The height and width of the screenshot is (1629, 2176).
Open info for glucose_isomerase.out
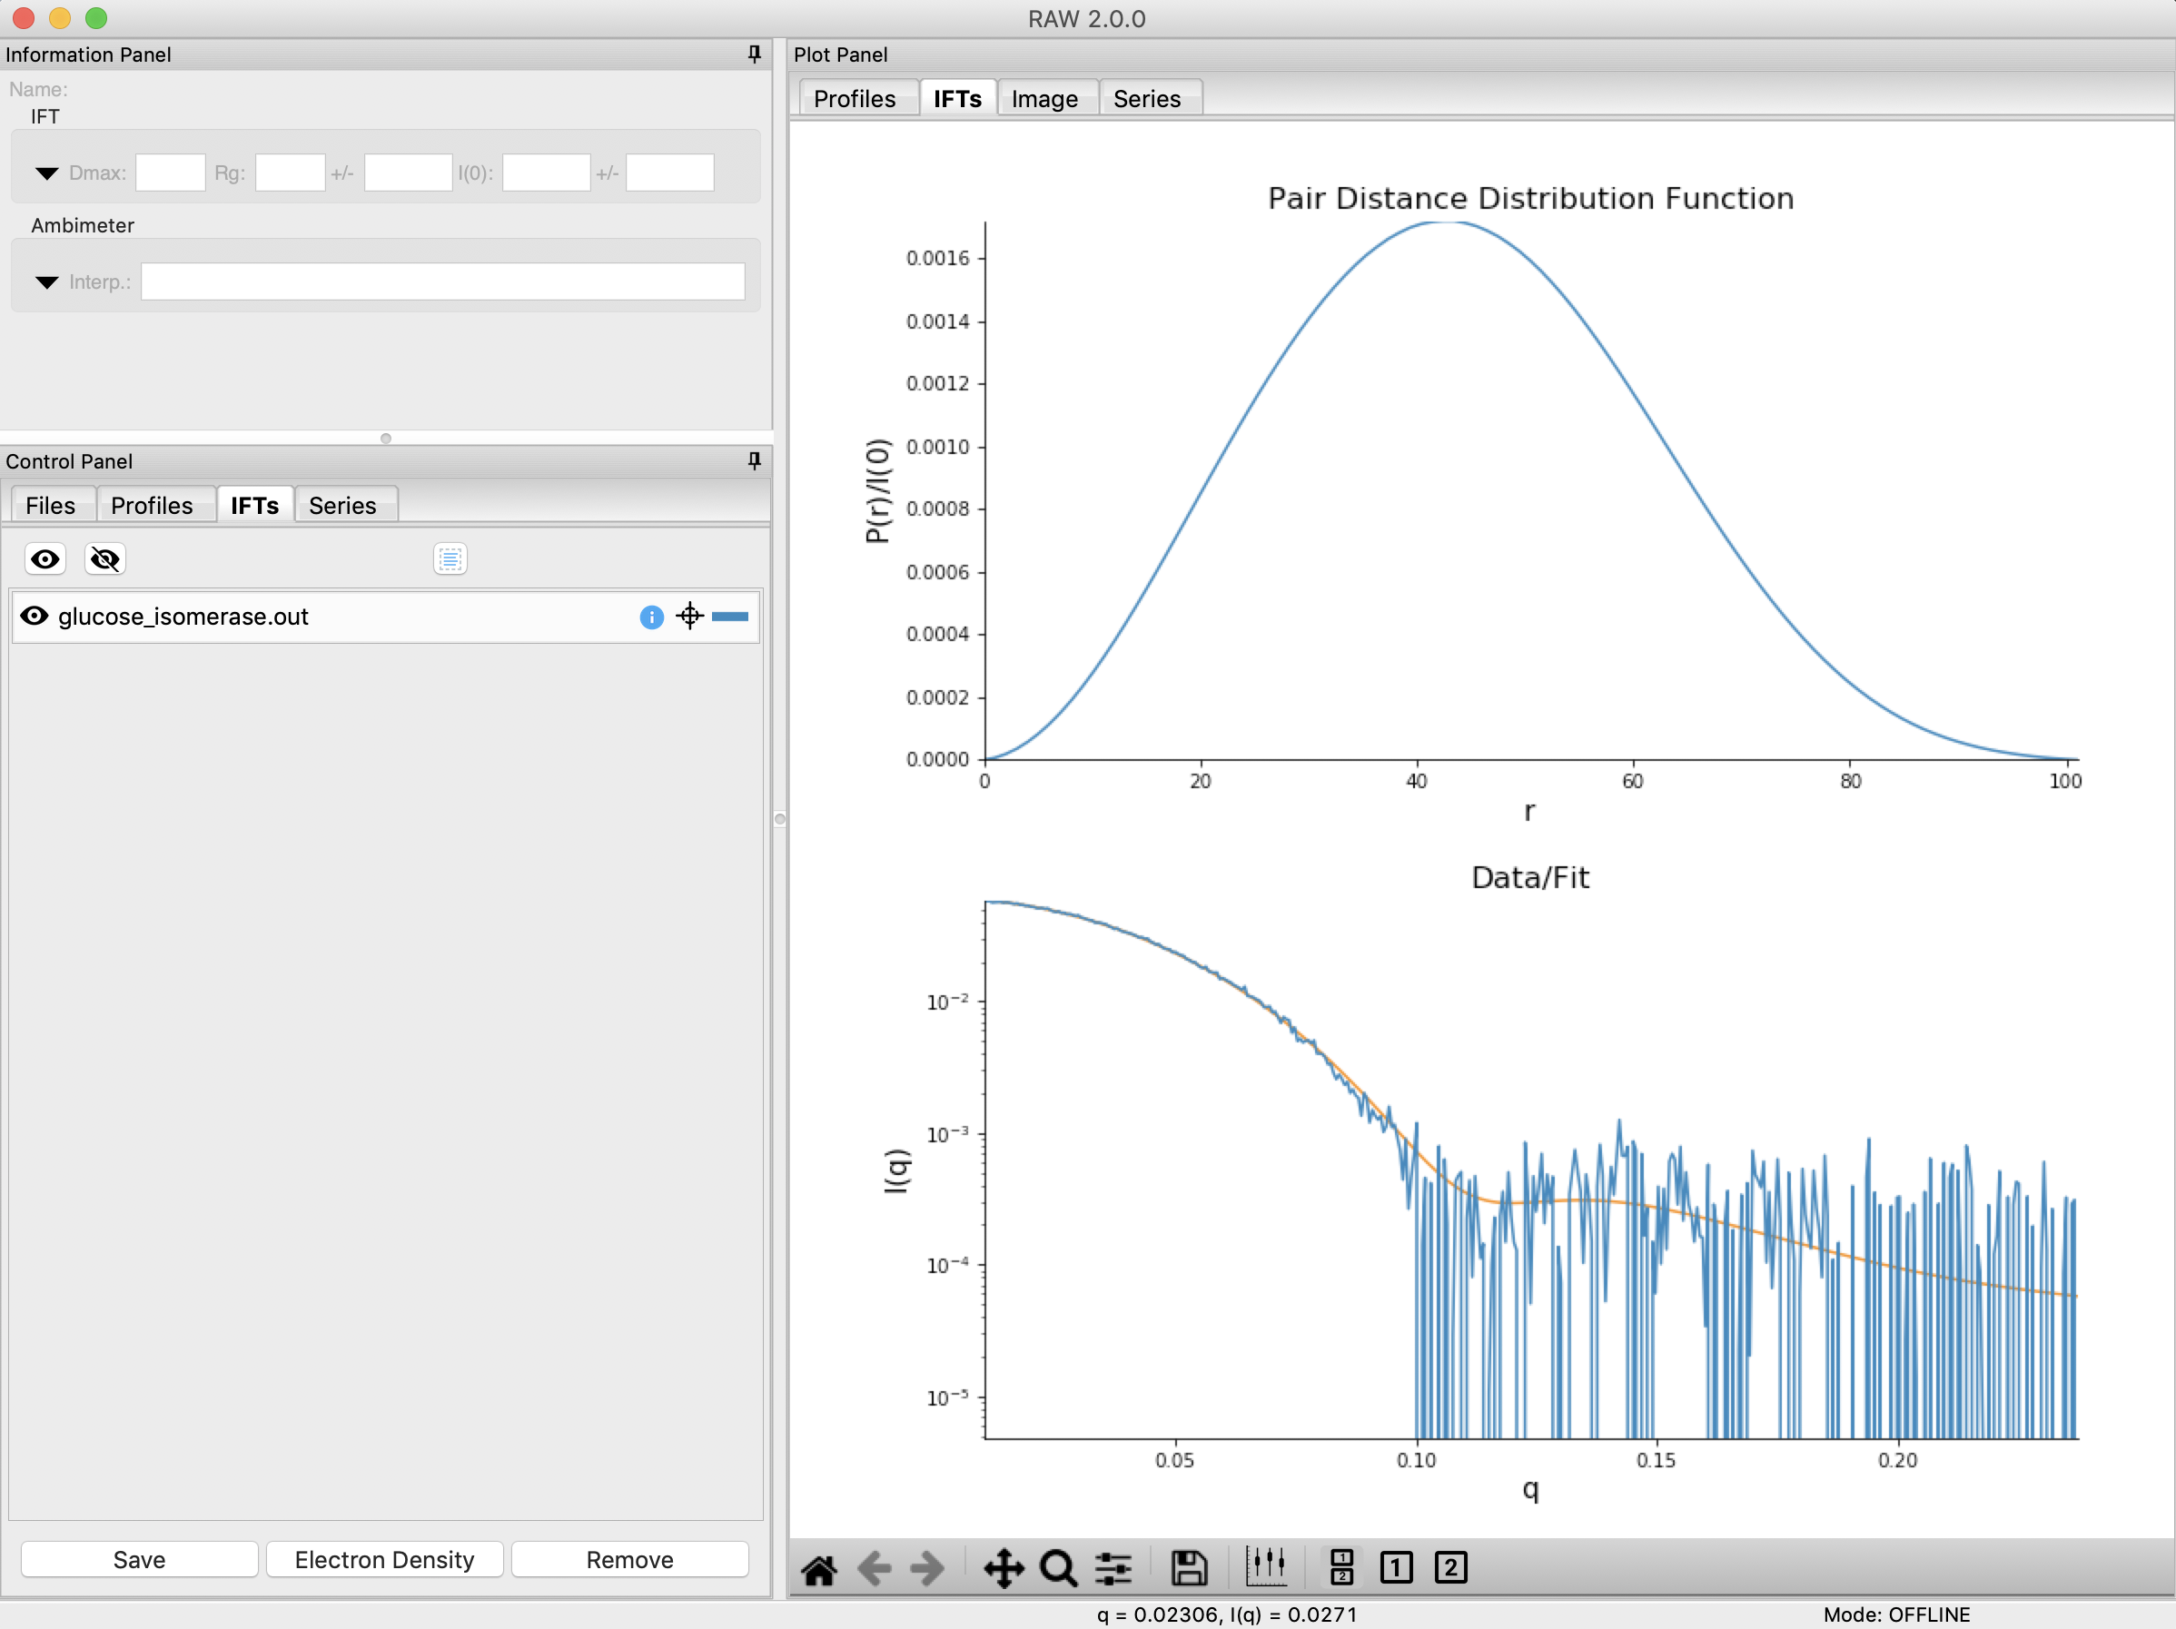point(651,617)
